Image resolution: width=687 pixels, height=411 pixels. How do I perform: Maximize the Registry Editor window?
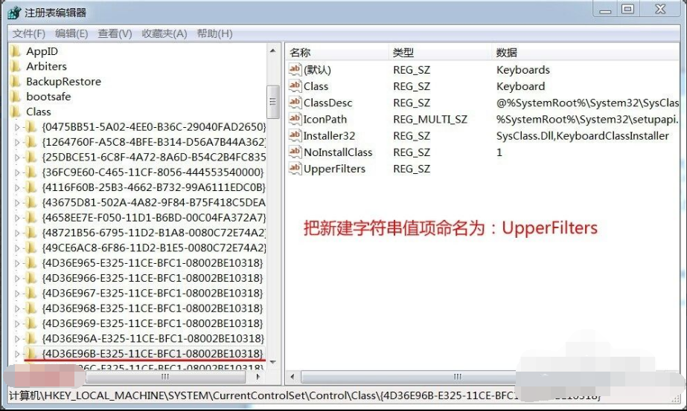(x=627, y=9)
